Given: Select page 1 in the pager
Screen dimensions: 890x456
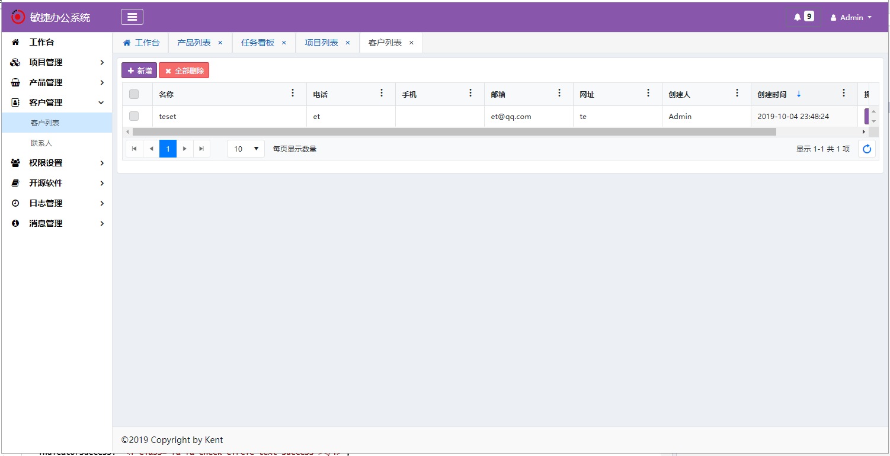Looking at the screenshot, I should point(168,149).
